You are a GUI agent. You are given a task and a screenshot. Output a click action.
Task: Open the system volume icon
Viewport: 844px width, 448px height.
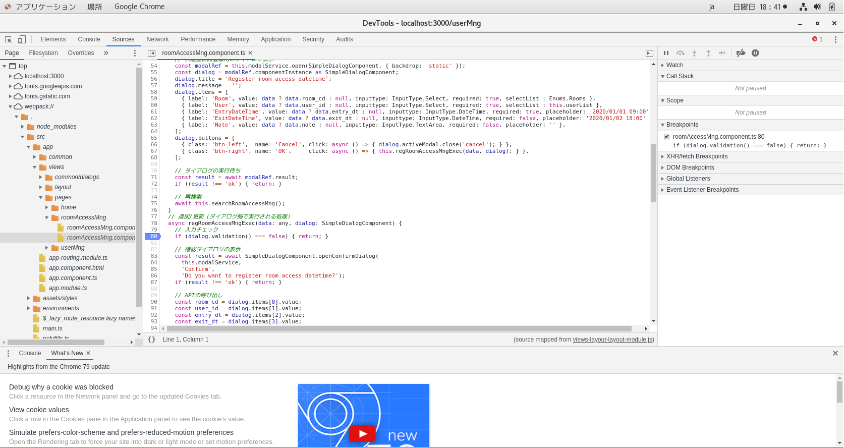(x=817, y=7)
